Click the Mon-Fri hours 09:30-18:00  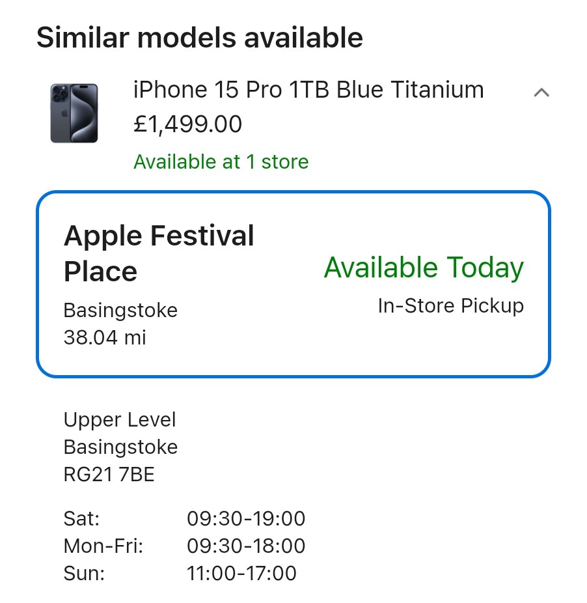246,546
